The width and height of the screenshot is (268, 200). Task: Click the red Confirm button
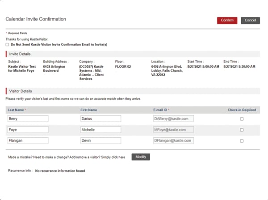tap(227, 20)
